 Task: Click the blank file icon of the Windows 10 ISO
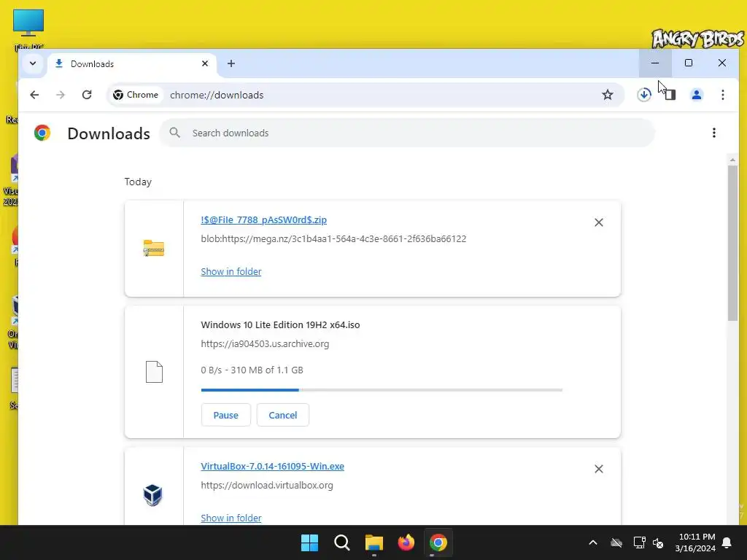click(x=154, y=371)
